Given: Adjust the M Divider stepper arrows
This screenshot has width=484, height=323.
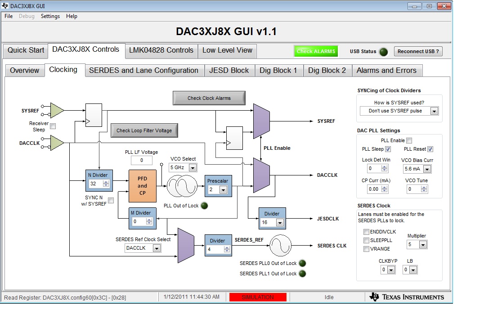Looking at the screenshot, I should (149, 221).
